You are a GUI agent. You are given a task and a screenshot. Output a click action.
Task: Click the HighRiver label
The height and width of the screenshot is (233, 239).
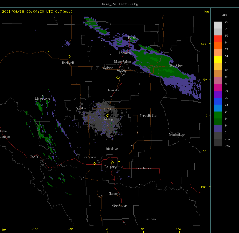click(x=119, y=206)
